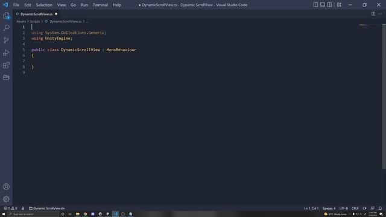Screen dimensions: 386x217
Task: Click 'using System.Collections.Generic;' on line 2
Action: click(x=69, y=33)
